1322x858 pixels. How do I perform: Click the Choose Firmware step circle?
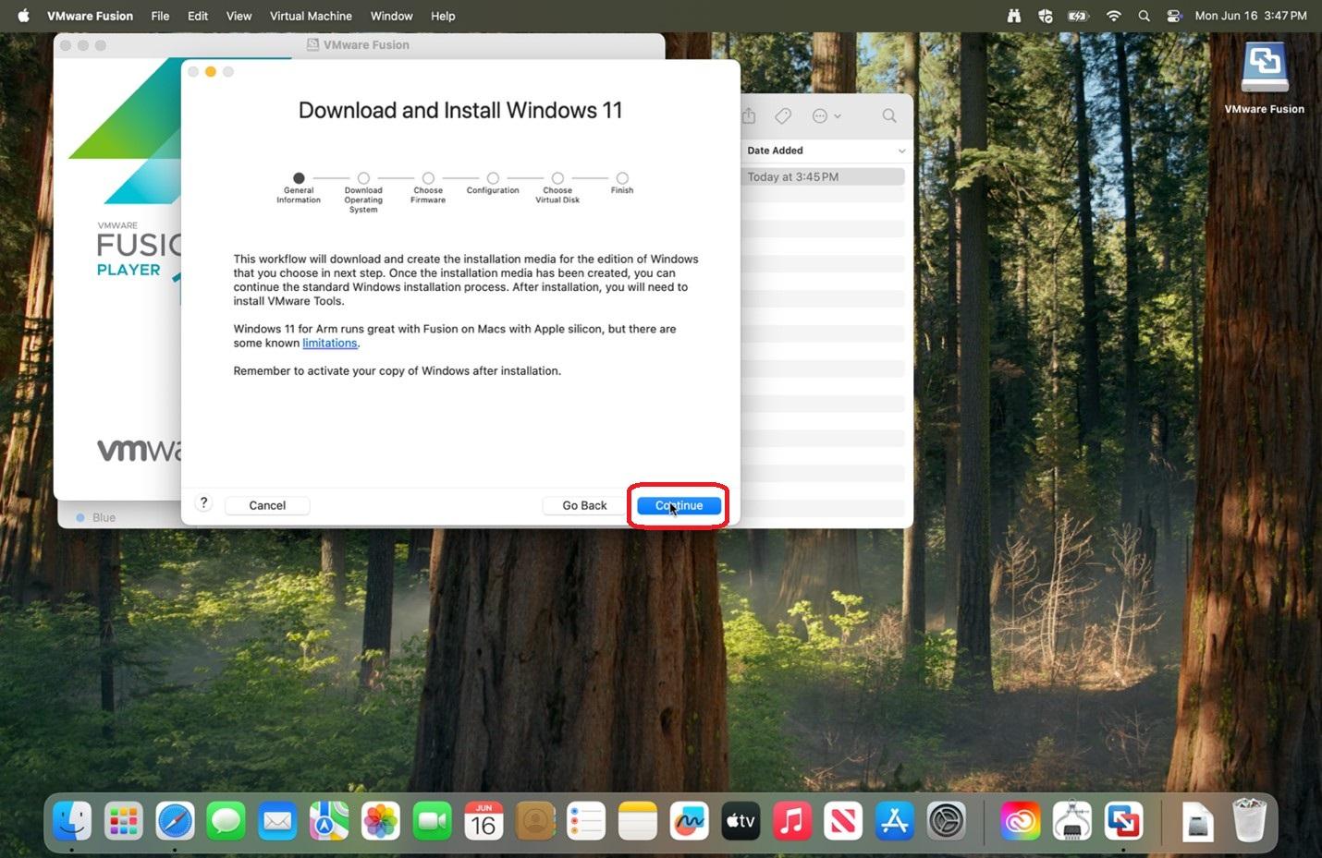(428, 178)
